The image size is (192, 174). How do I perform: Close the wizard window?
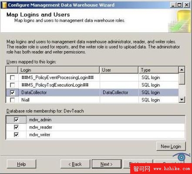click(x=187, y=5)
